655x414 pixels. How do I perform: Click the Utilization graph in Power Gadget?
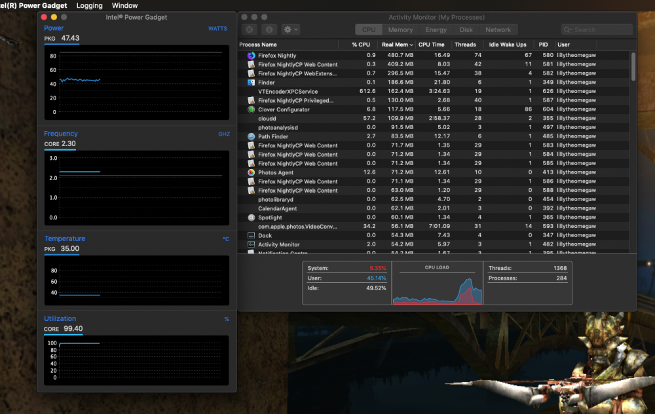[136, 360]
